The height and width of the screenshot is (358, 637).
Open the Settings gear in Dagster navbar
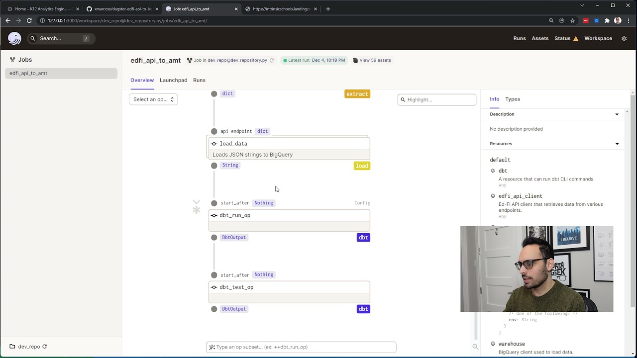tap(624, 38)
